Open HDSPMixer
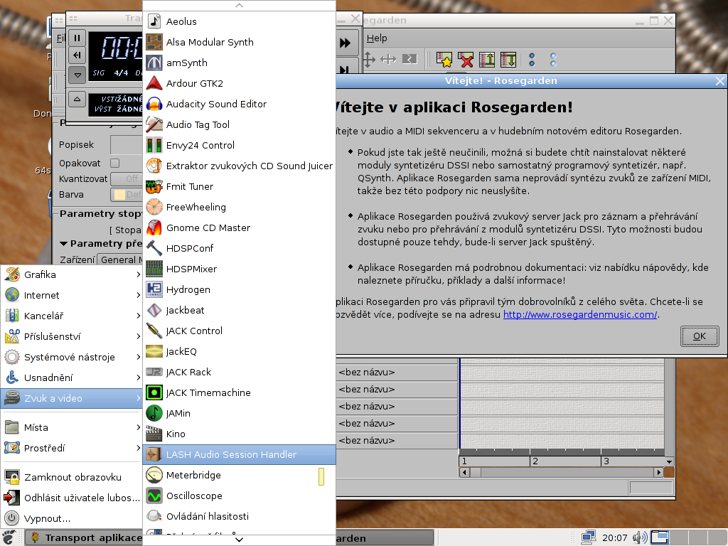The width and height of the screenshot is (728, 546). coord(239,269)
